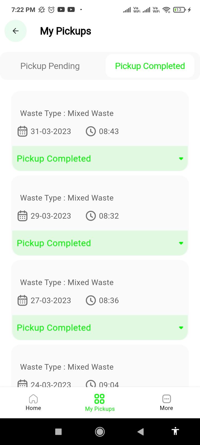Expand the 31-03-2023 Pickup Completed arrow
This screenshot has height=445, width=200.
tap(181, 159)
